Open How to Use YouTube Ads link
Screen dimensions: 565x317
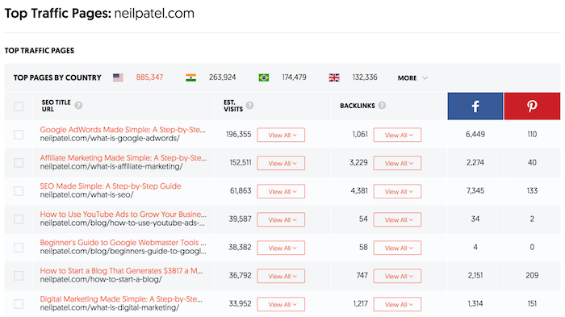point(123,215)
